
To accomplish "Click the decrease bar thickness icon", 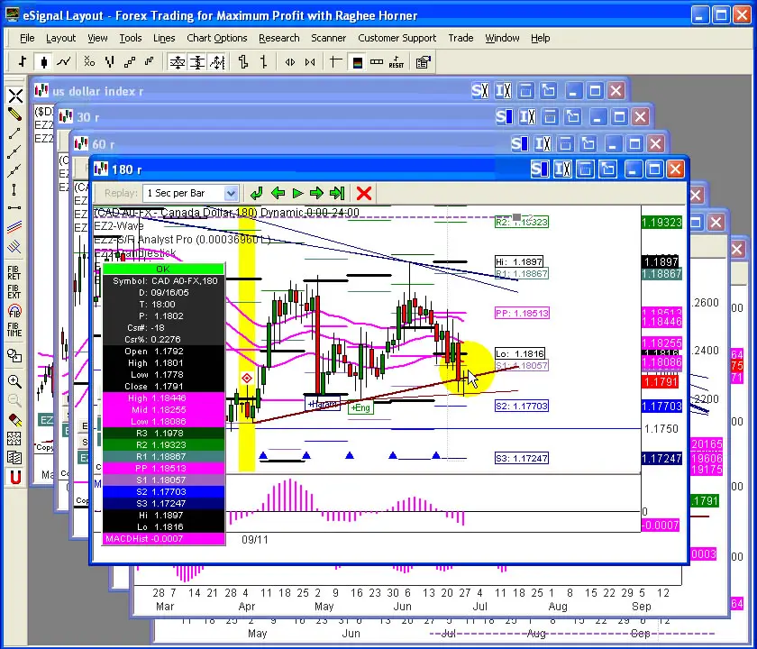I will [263, 62].
